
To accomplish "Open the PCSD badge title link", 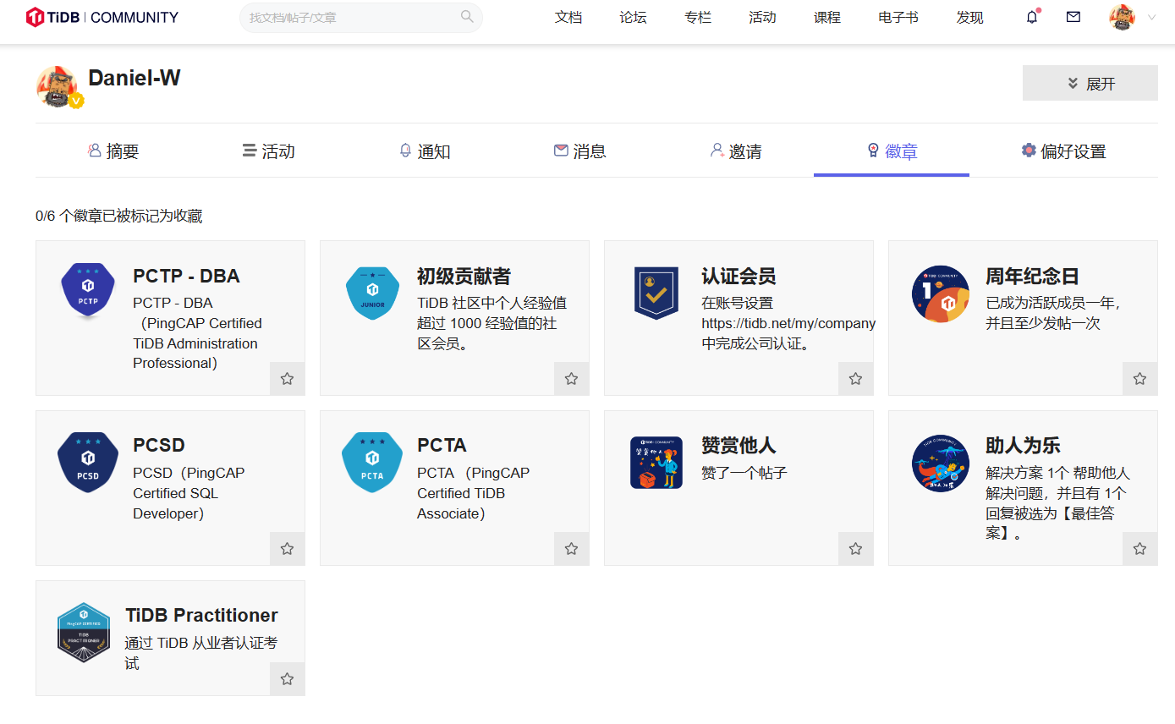I will 158,446.
